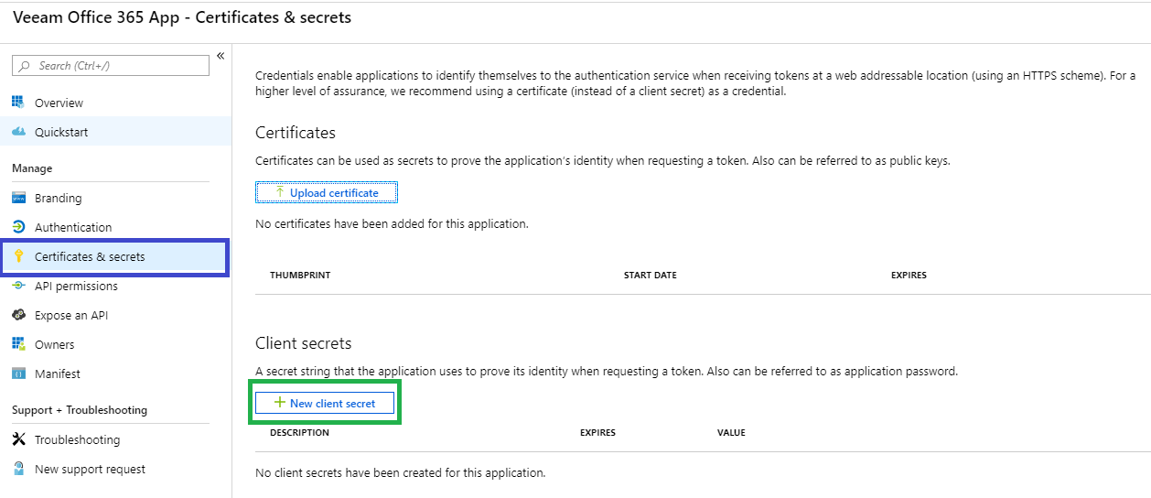Click the page title Veeam Office 365 App
Image resolution: width=1151 pixels, height=498 pixels.
tap(182, 17)
